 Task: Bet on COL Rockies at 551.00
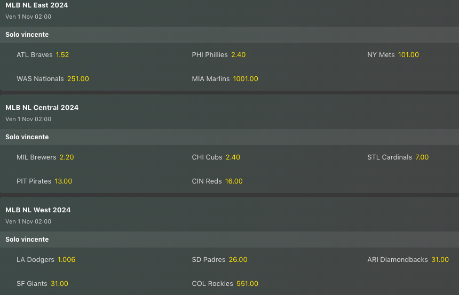pos(247,284)
